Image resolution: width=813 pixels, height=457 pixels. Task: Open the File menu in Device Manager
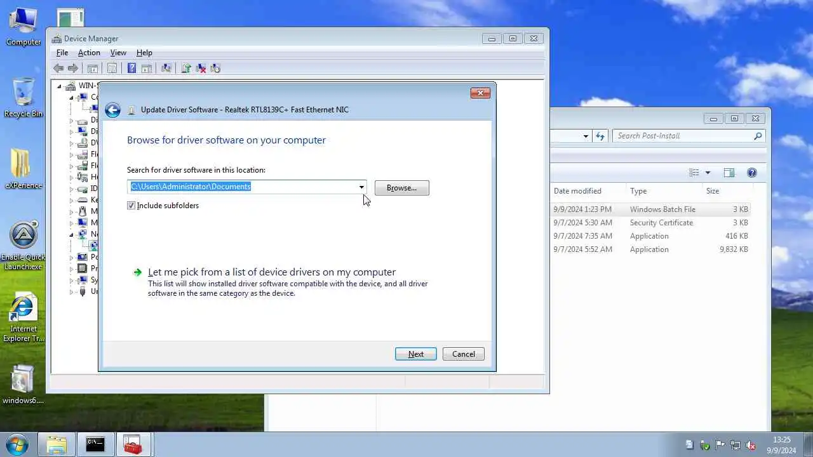coord(62,53)
